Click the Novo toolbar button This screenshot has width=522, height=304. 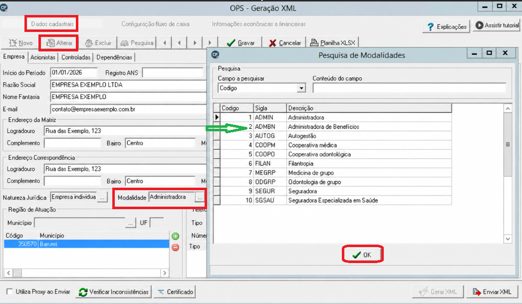[x=20, y=43]
